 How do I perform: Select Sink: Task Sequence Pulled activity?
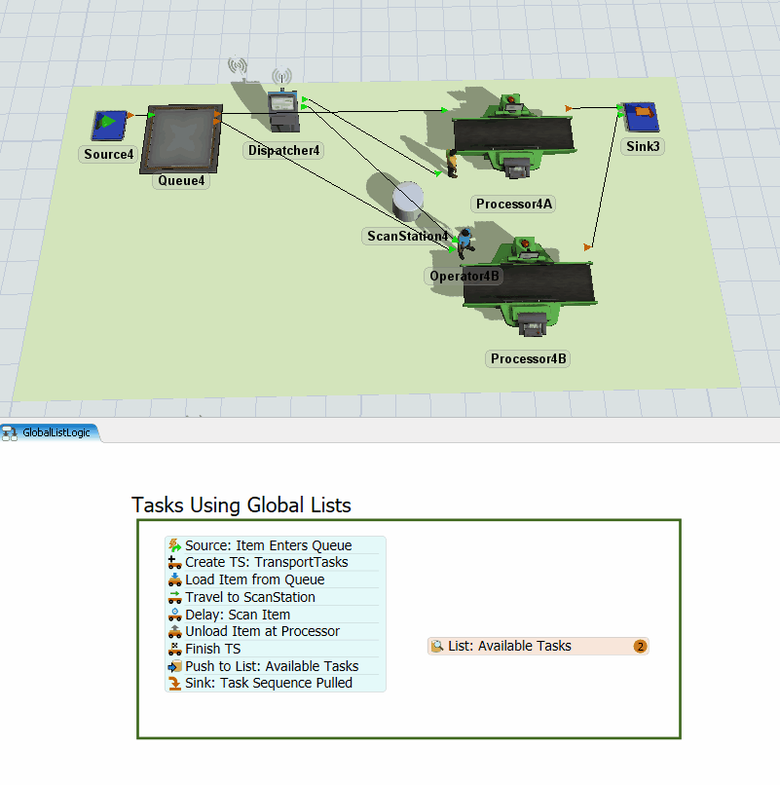(x=268, y=683)
